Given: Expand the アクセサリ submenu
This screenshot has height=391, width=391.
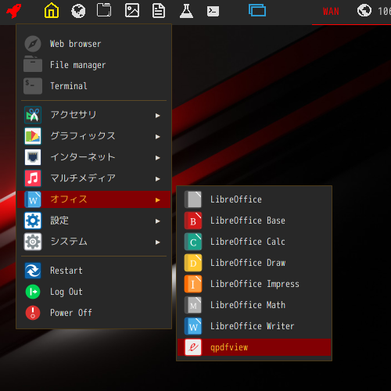Looking at the screenshot, I should pyautogui.click(x=94, y=115).
